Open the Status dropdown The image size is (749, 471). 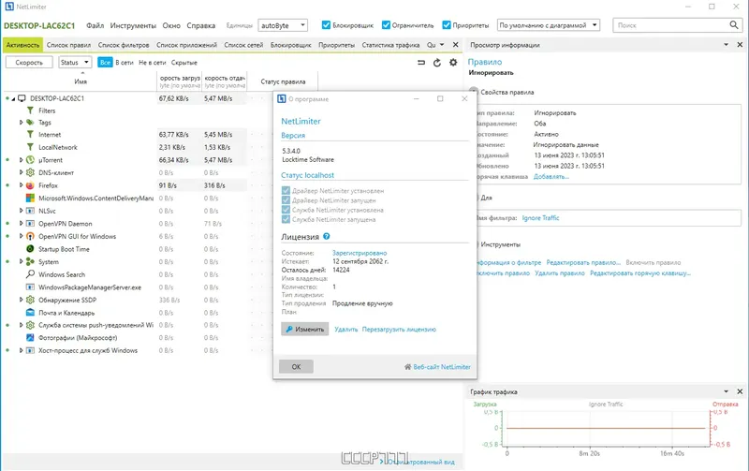(x=75, y=62)
